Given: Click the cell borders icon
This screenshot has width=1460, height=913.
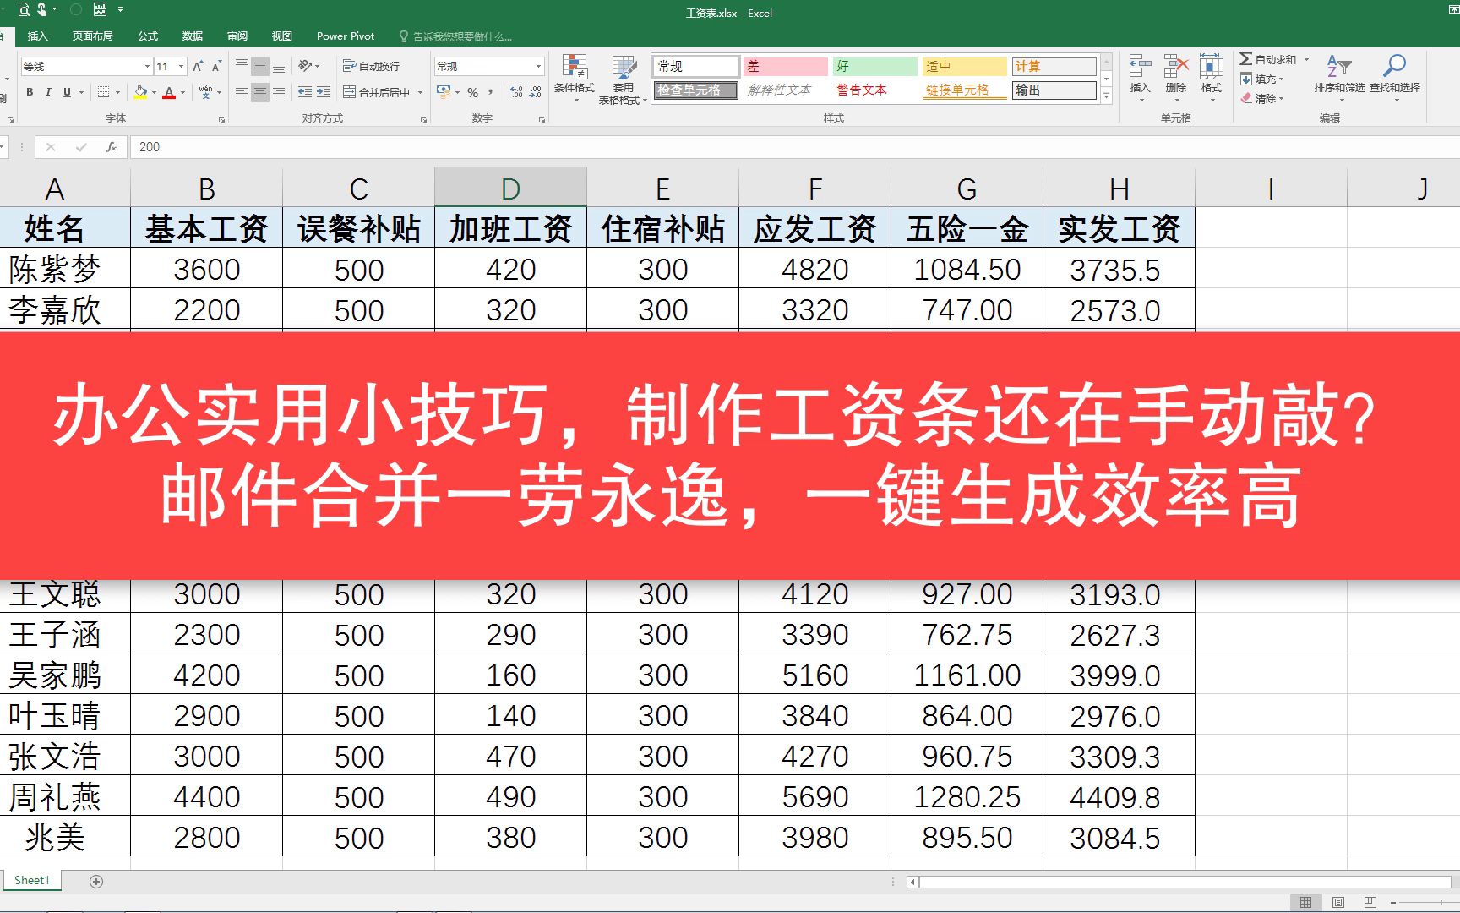Looking at the screenshot, I should pos(104,92).
